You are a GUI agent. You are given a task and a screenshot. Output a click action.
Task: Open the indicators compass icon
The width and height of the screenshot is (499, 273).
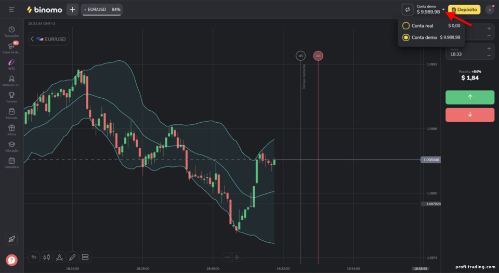coord(59,257)
